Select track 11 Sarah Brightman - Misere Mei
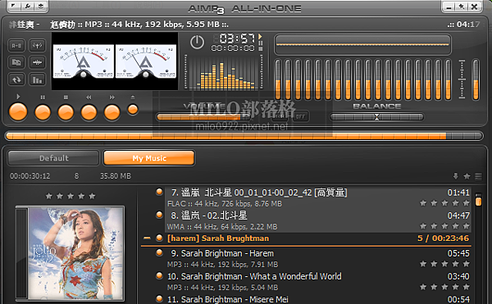The image size is (492, 304). [317, 299]
